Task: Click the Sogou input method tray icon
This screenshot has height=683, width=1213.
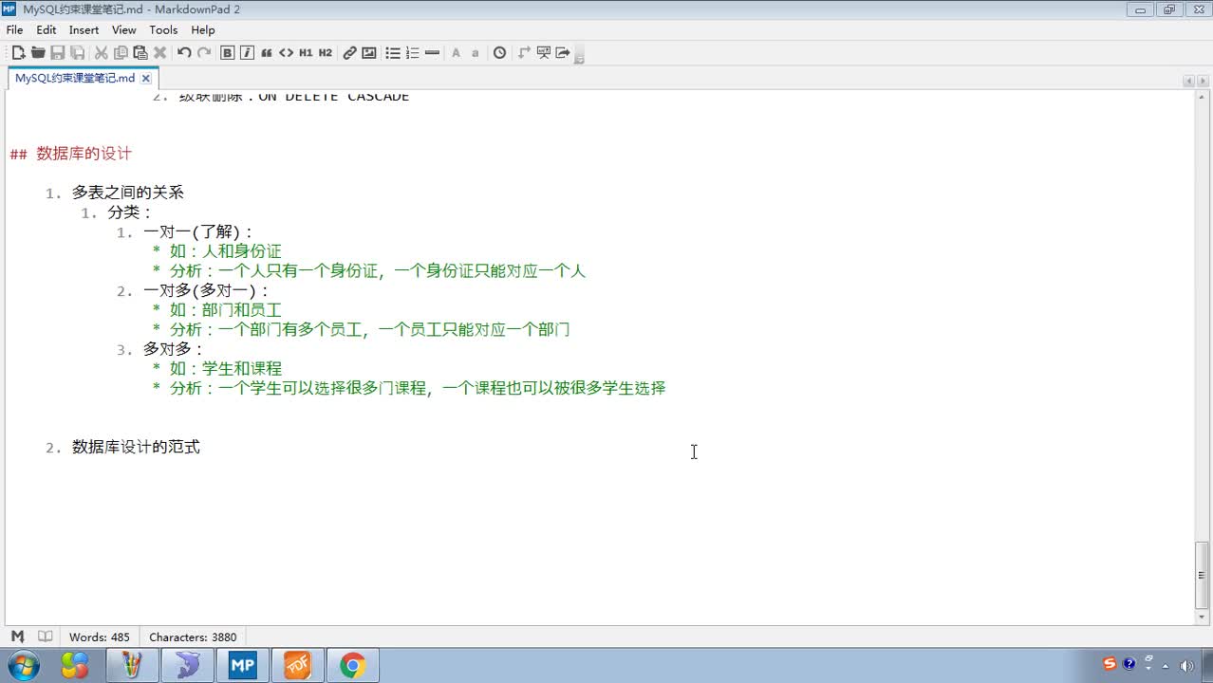Action: (1110, 664)
